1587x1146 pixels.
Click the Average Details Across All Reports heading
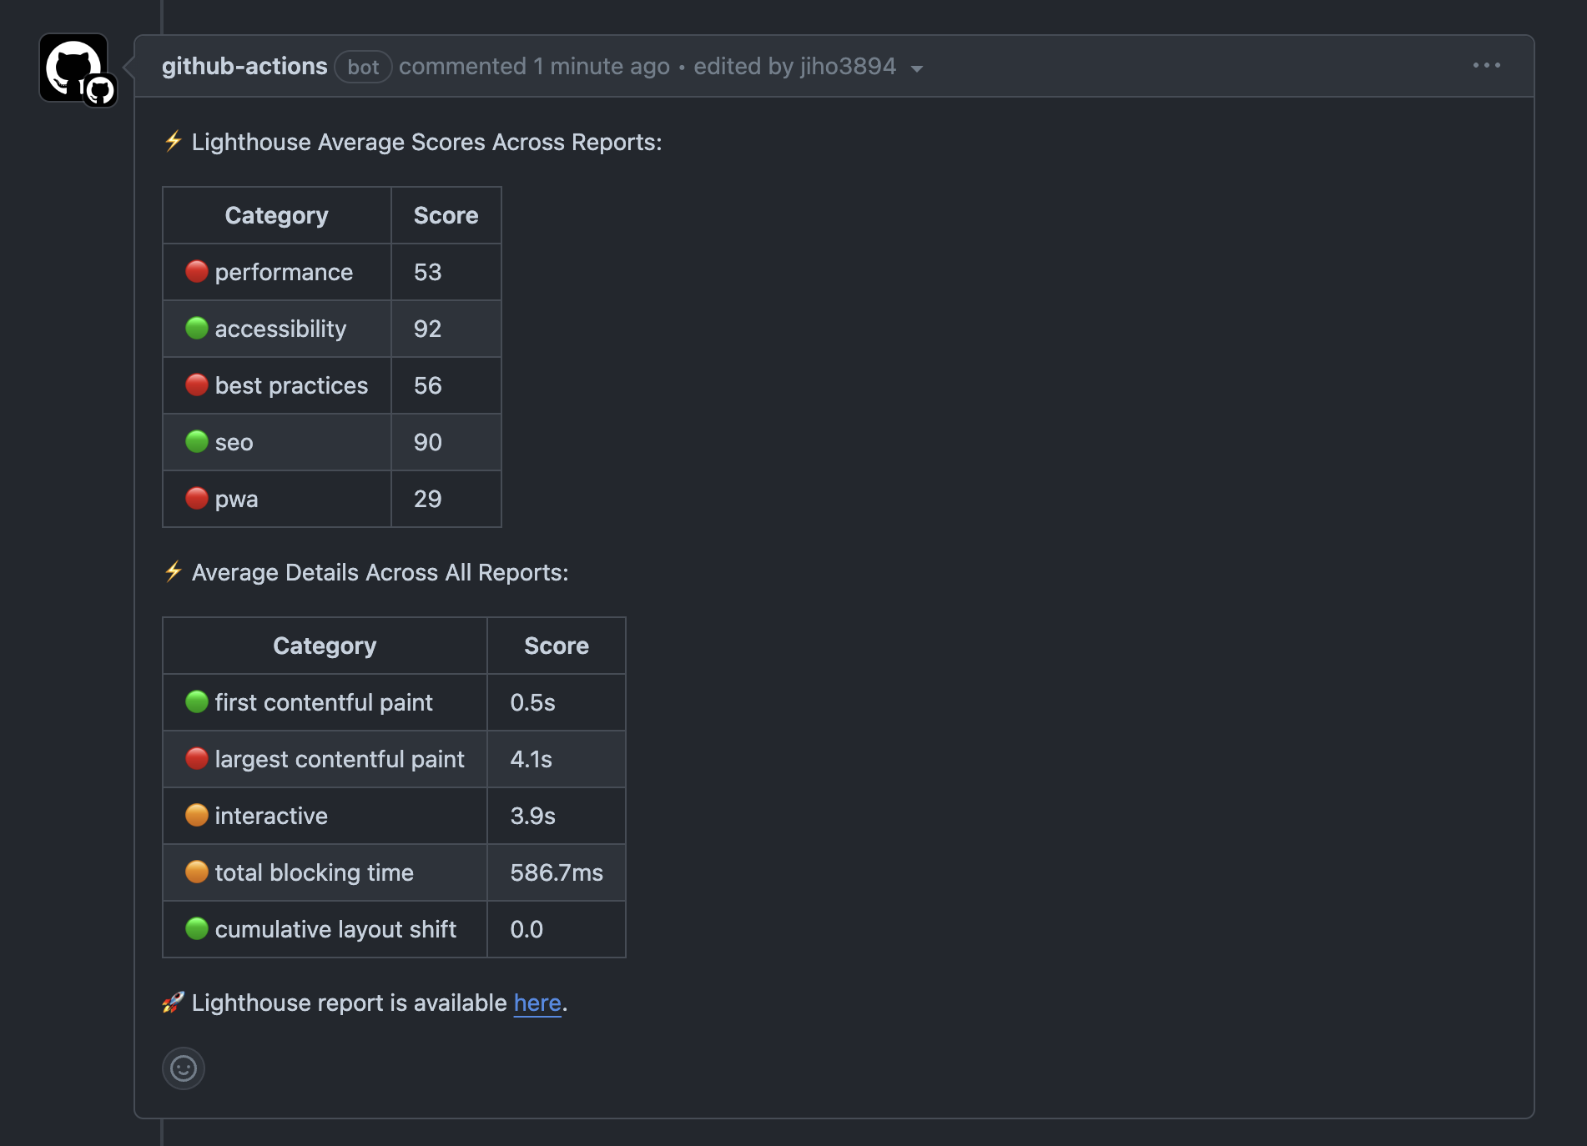coord(380,572)
